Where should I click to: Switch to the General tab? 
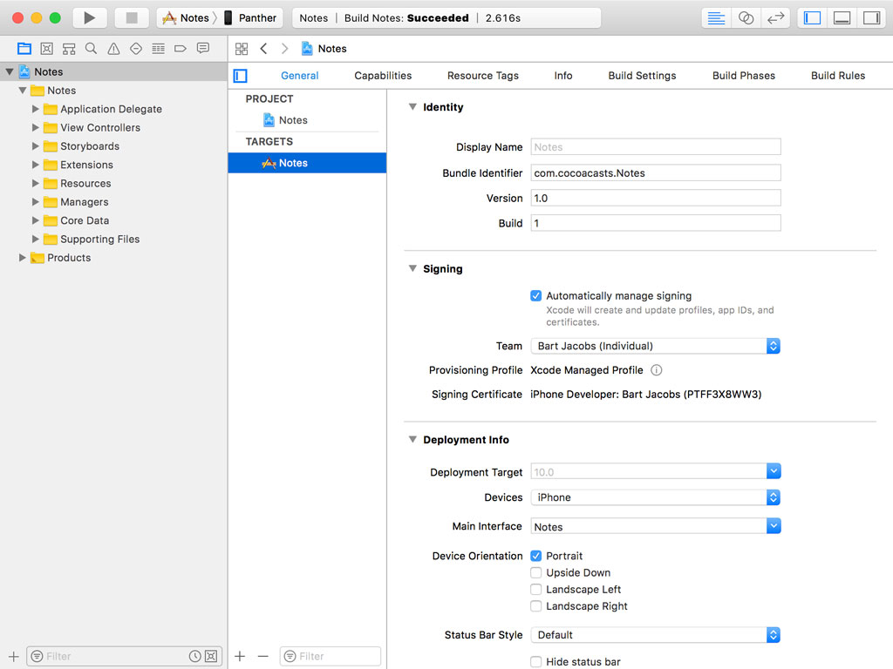pos(300,76)
